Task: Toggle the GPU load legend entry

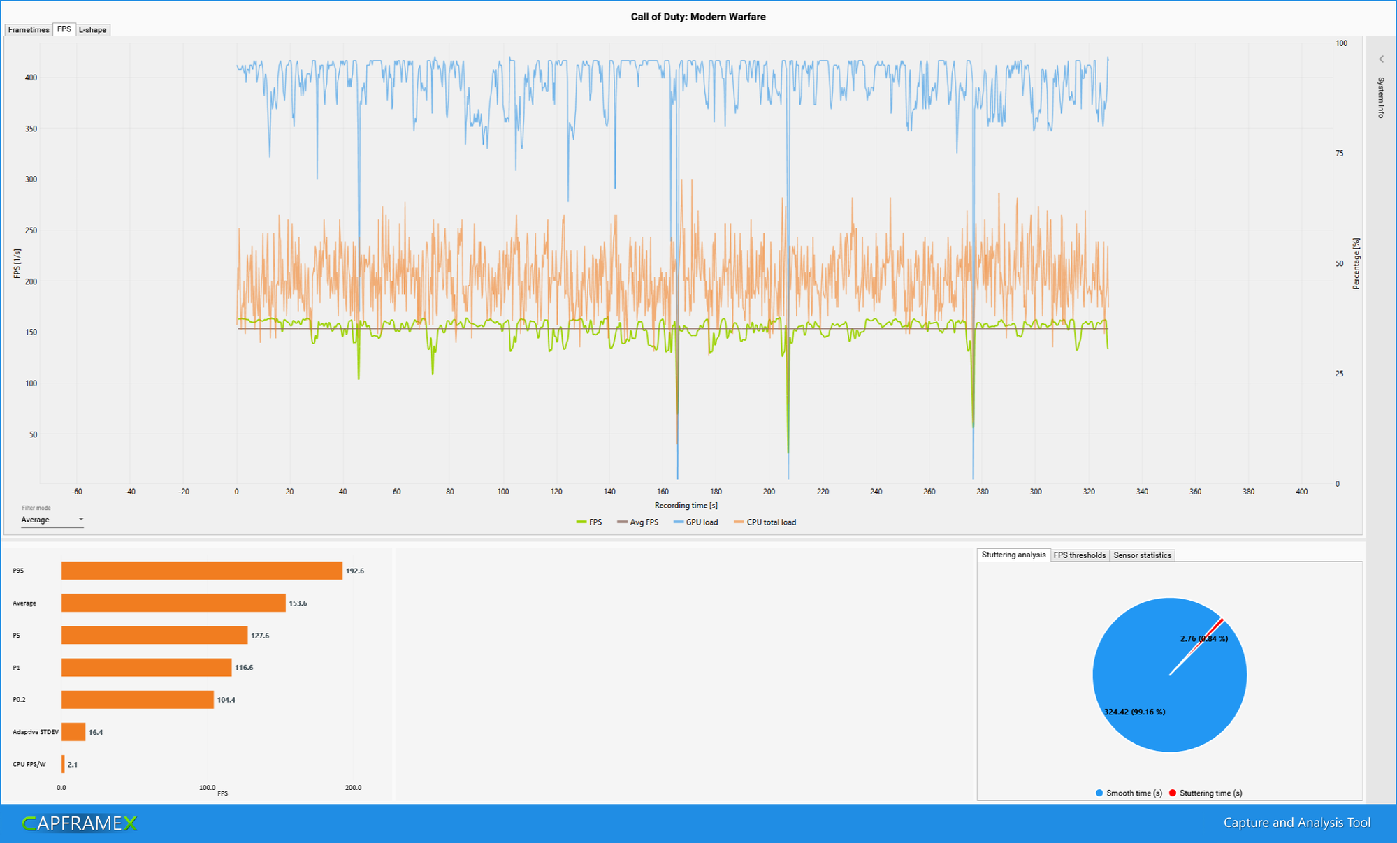Action: coord(695,522)
